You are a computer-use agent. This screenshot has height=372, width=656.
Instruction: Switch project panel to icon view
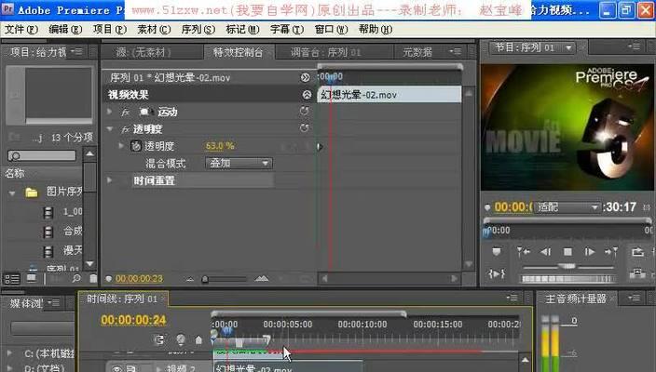(32, 278)
